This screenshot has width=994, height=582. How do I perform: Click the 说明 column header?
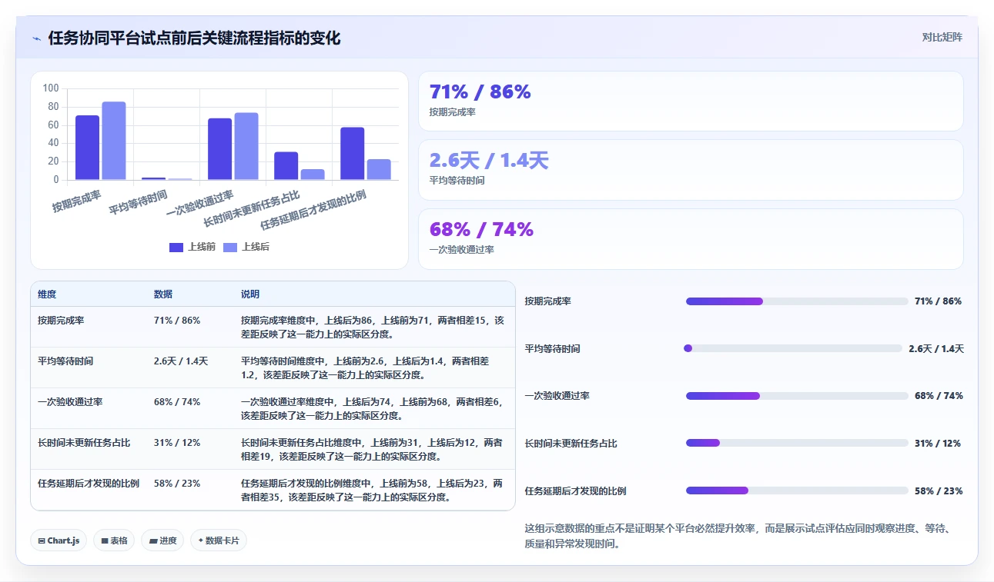click(250, 294)
